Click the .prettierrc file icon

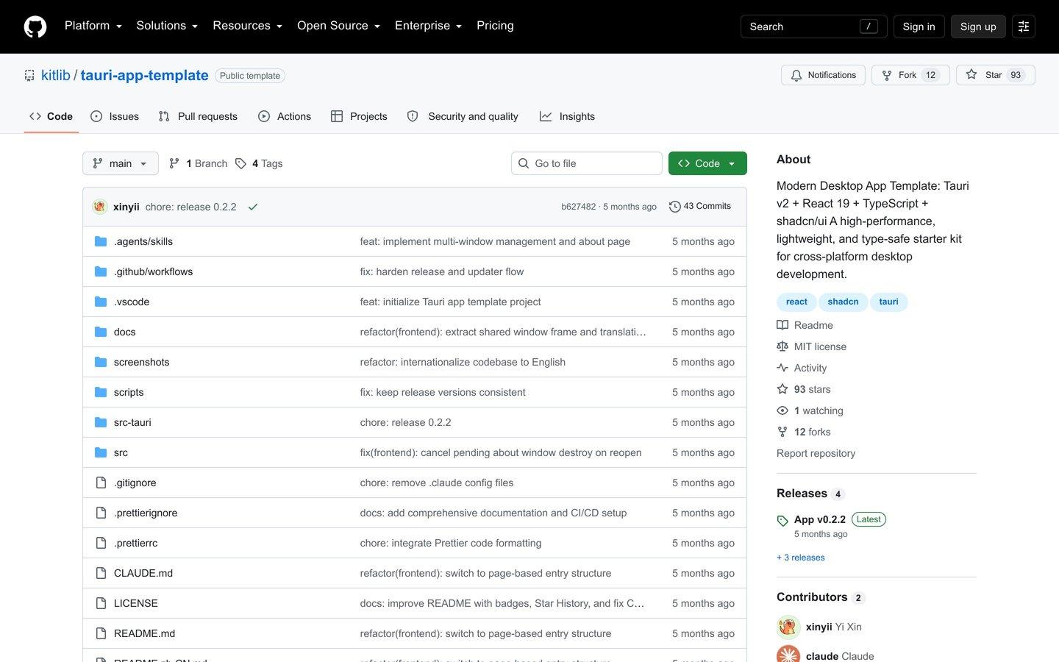[101, 543]
